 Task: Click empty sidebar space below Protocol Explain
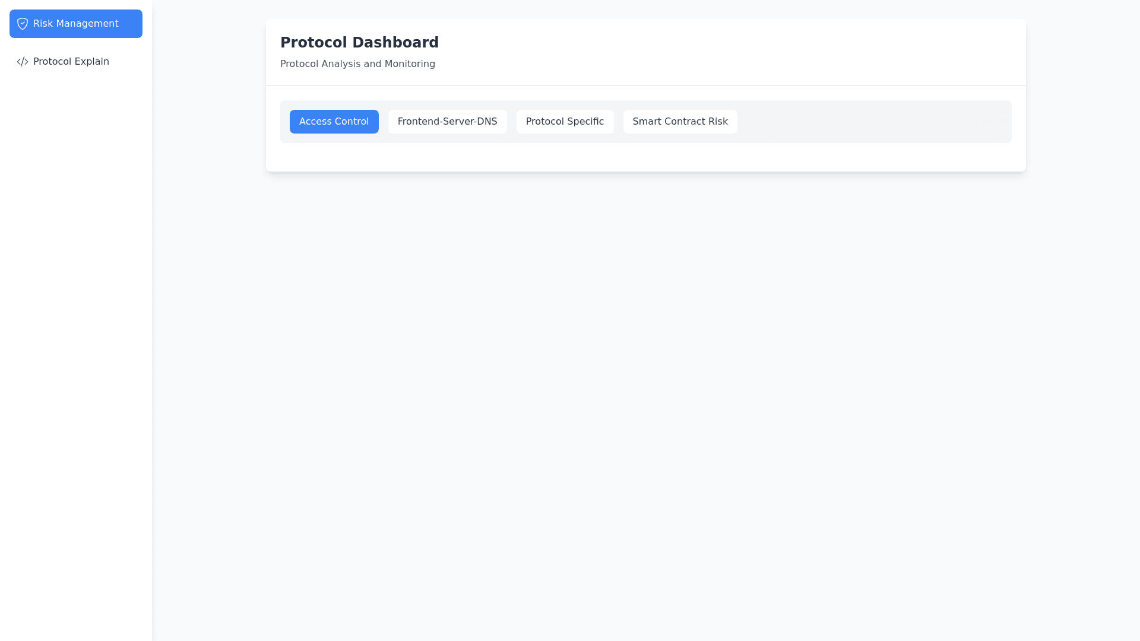[x=75, y=297]
